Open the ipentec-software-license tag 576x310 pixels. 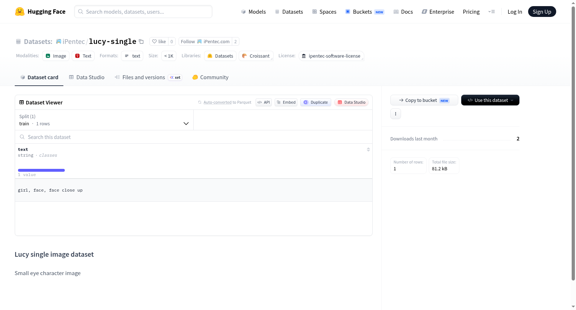331,56
